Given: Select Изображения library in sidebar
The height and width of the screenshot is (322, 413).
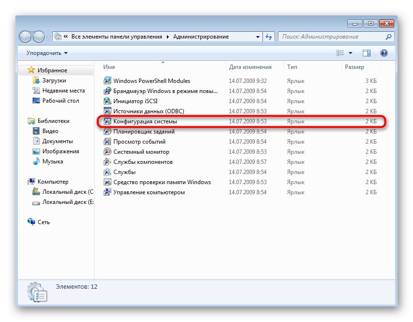Looking at the screenshot, I should [x=61, y=151].
